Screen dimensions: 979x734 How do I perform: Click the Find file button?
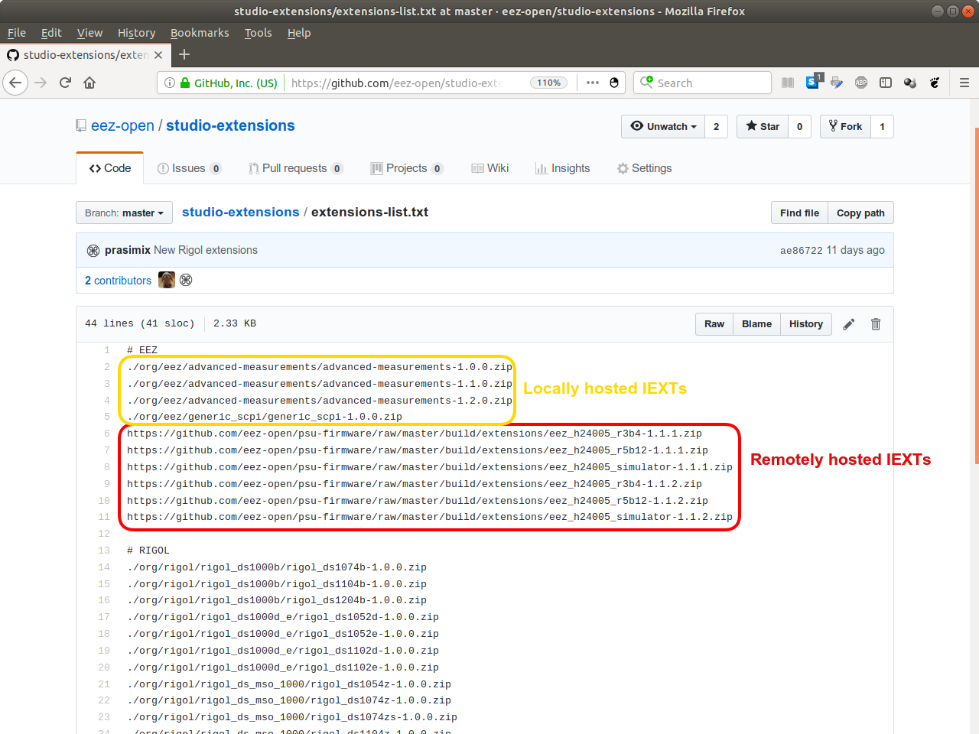coord(799,213)
